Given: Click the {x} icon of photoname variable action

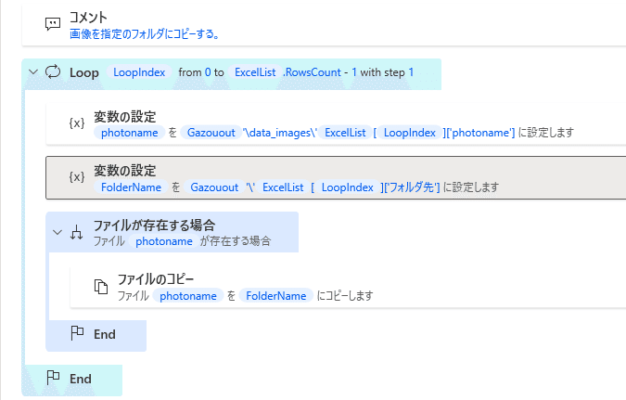Looking at the screenshot, I should tap(77, 123).
